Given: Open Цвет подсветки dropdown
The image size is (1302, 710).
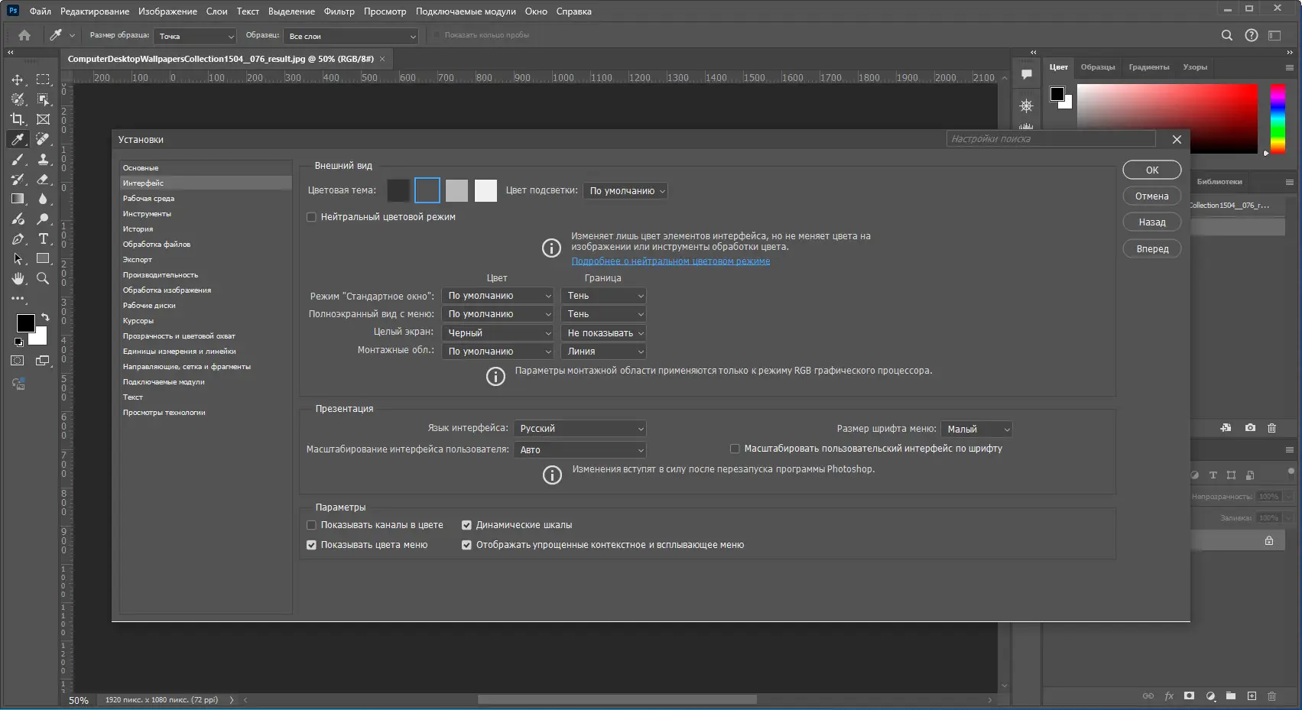Looking at the screenshot, I should (625, 191).
